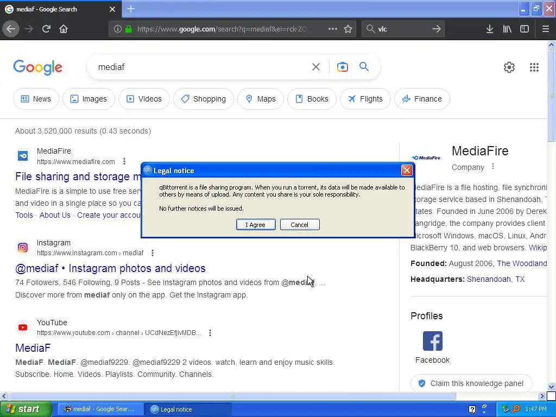This screenshot has width=556, height=417.
Task: Switch to Videos results
Action: (x=144, y=99)
